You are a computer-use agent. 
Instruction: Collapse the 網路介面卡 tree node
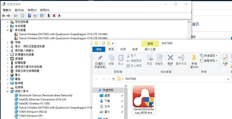point(7,92)
